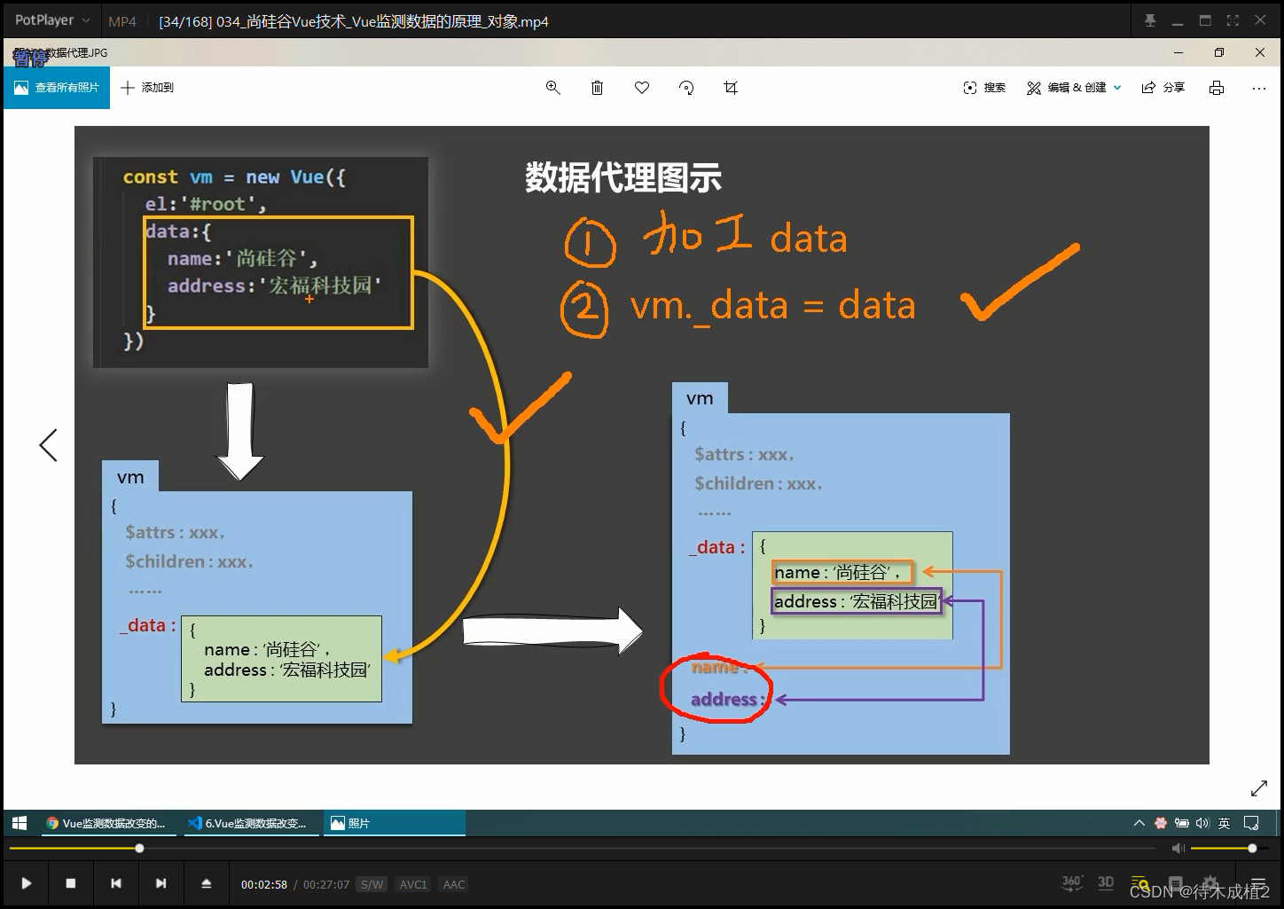Delete the photo with trash icon
The height and width of the screenshot is (909, 1284).
point(598,88)
